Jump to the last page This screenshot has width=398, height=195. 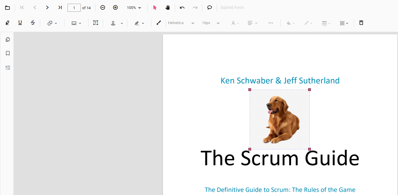(60, 8)
